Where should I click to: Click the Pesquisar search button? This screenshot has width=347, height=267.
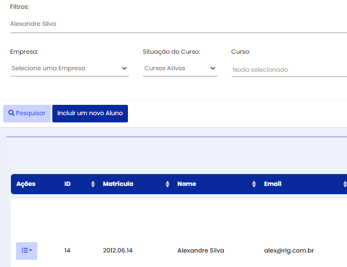(27, 114)
